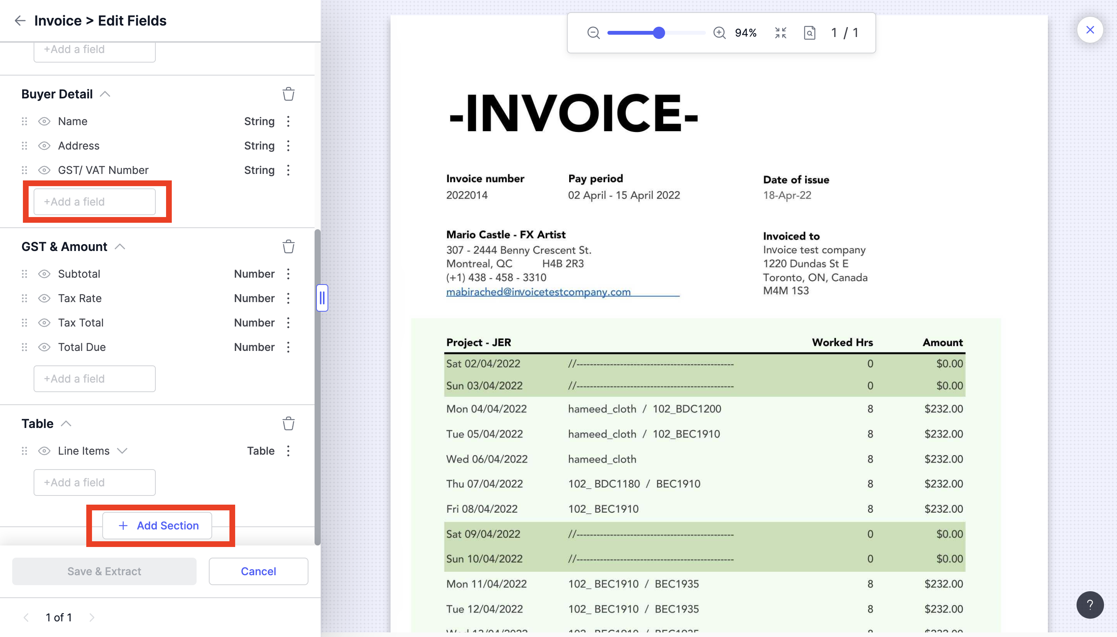1117x637 pixels.
Task: Click drag handle of GST/ VAT Number field
Action: [24, 170]
